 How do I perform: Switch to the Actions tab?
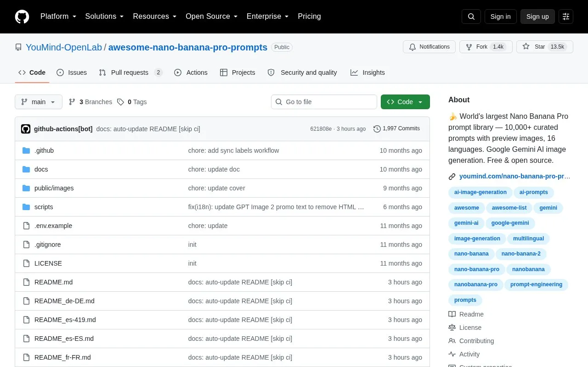point(191,72)
